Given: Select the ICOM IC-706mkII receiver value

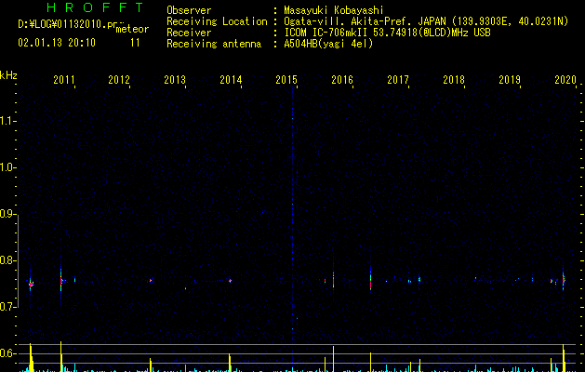Looking at the screenshot, I should pos(387,33).
